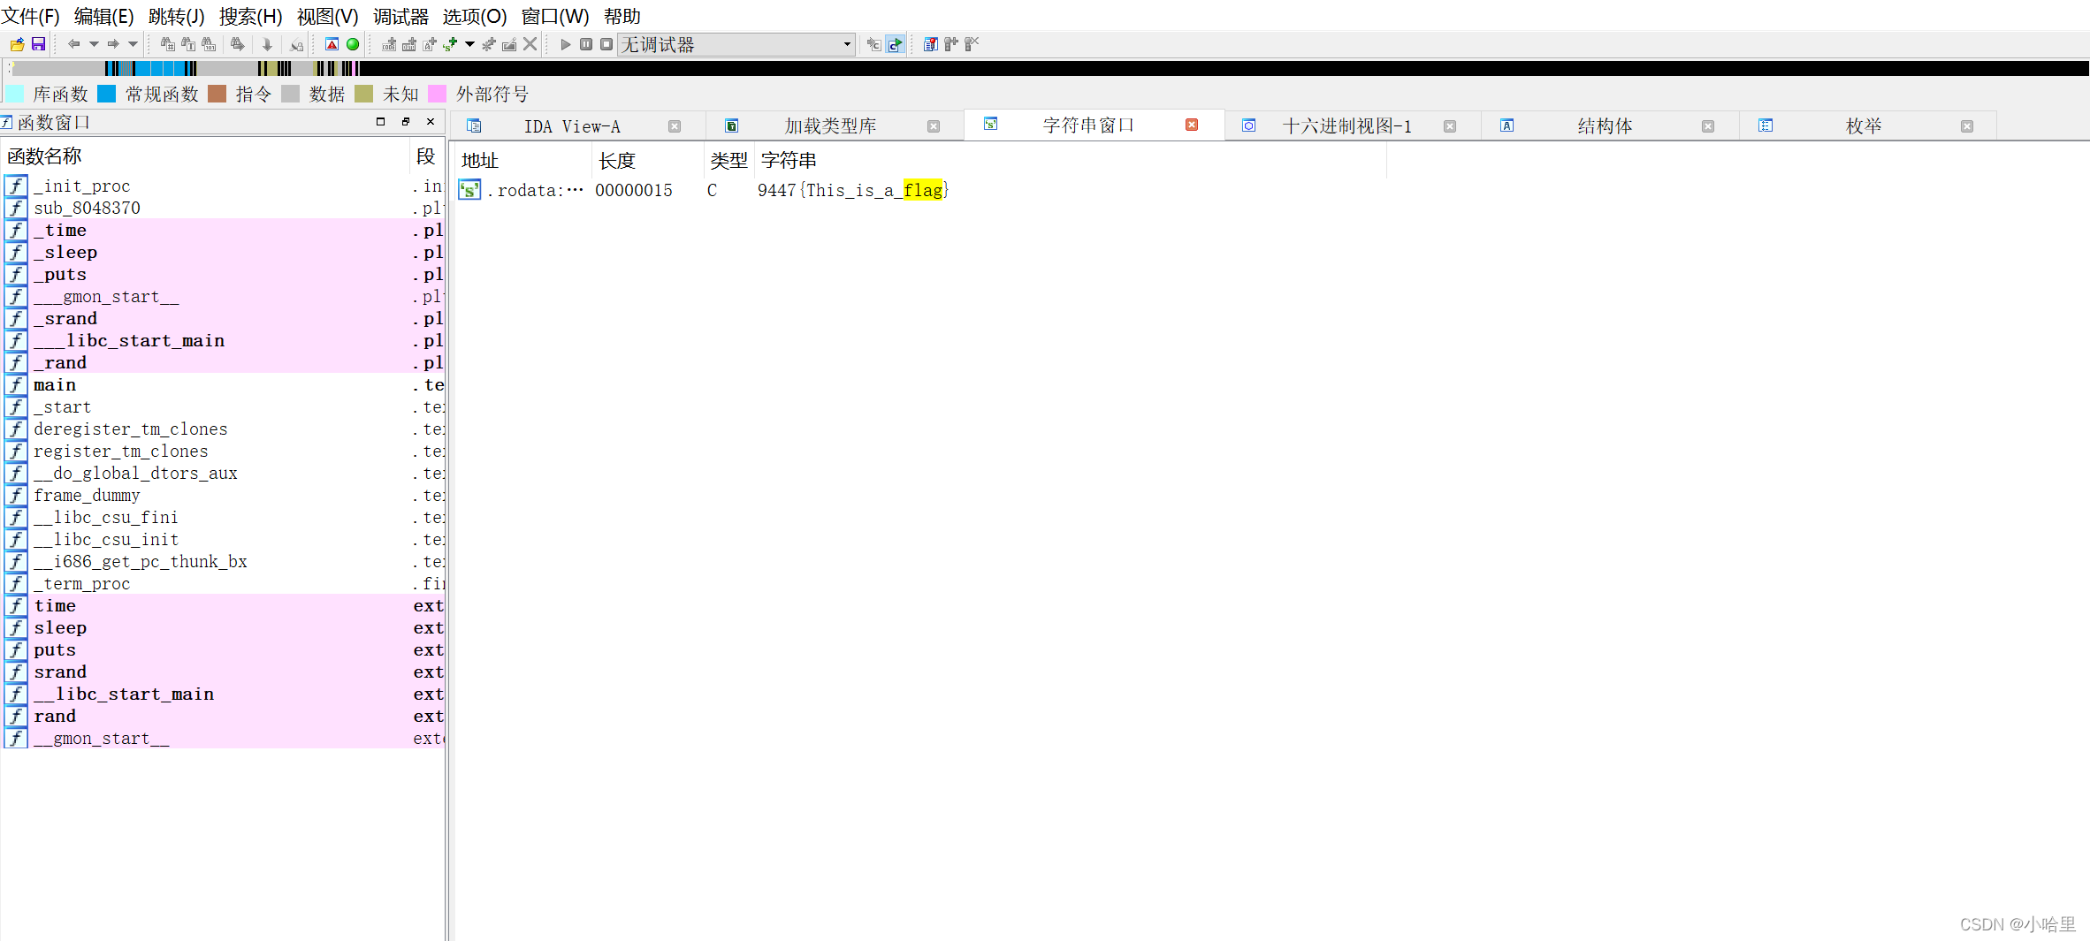Viewport: 2090px width, 941px height.
Task: Click the binoculars search-immediate-value icon
Action: [x=167, y=44]
